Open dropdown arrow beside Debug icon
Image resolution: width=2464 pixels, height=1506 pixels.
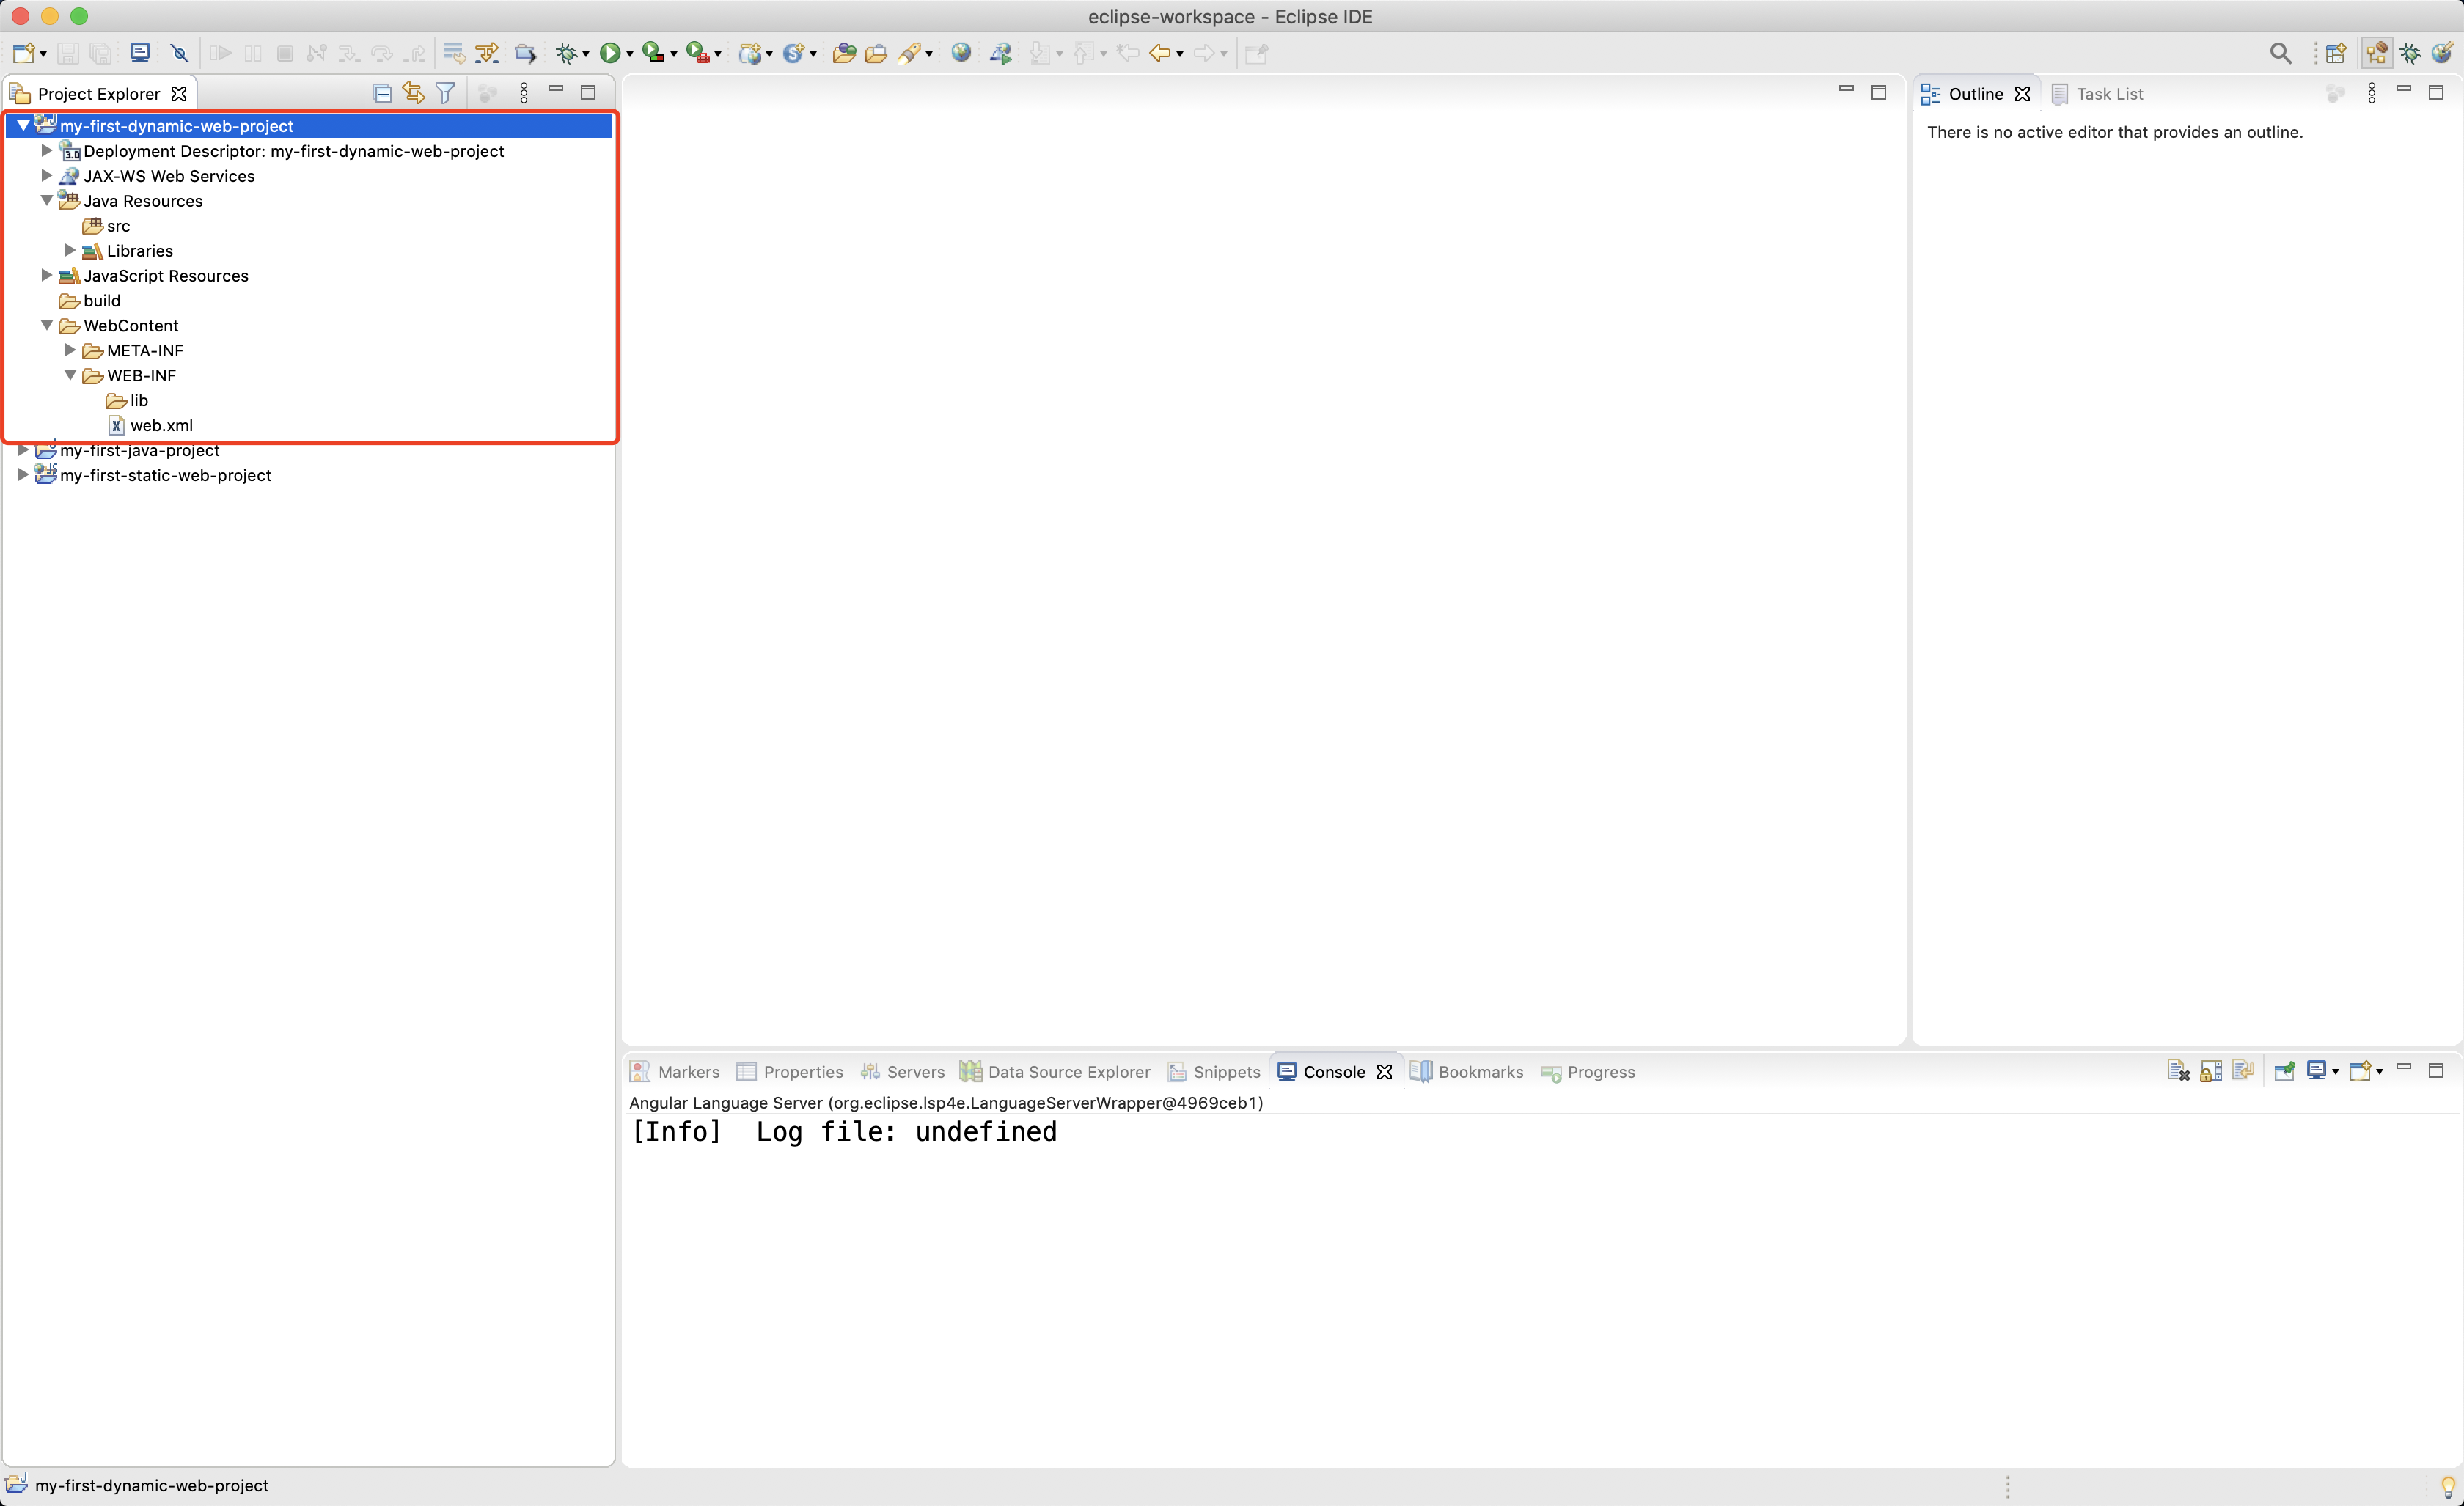pyautogui.click(x=586, y=54)
